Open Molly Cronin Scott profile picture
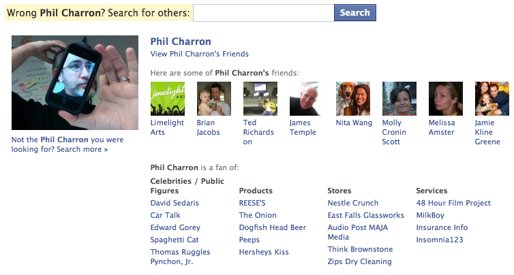This screenshot has width=514, height=275. pos(399,99)
